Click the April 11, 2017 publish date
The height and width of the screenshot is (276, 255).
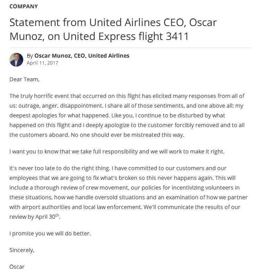[42, 63]
